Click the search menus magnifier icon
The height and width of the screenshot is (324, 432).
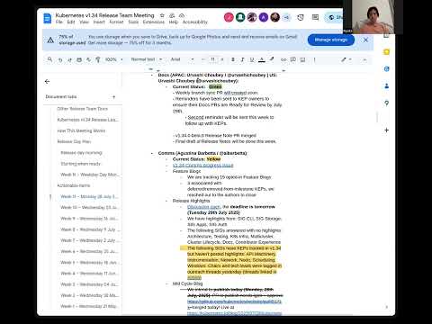pos(49,59)
